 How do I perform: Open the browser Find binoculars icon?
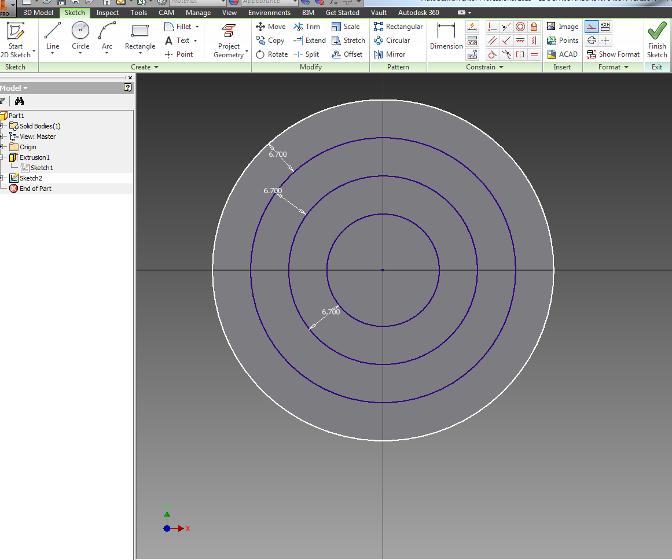pyautogui.click(x=19, y=101)
